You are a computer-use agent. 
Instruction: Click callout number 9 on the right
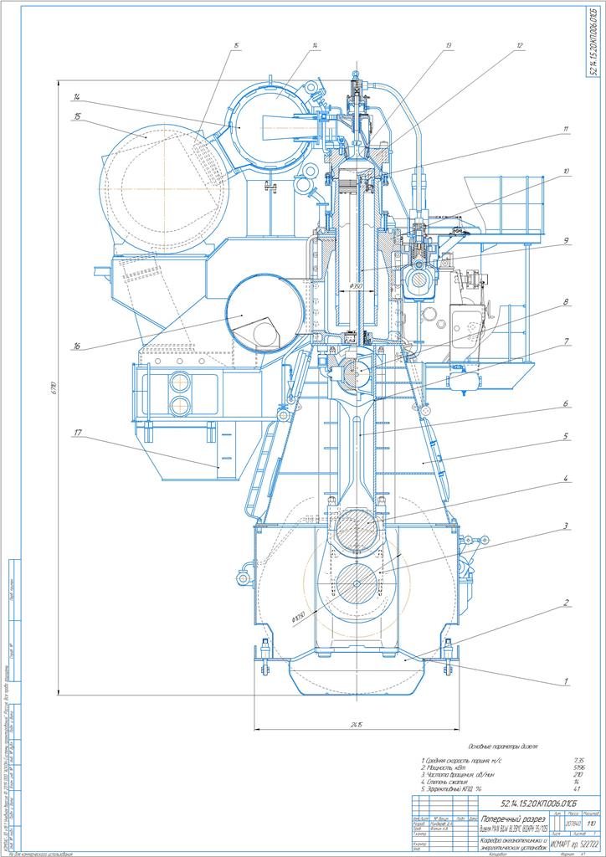(567, 240)
